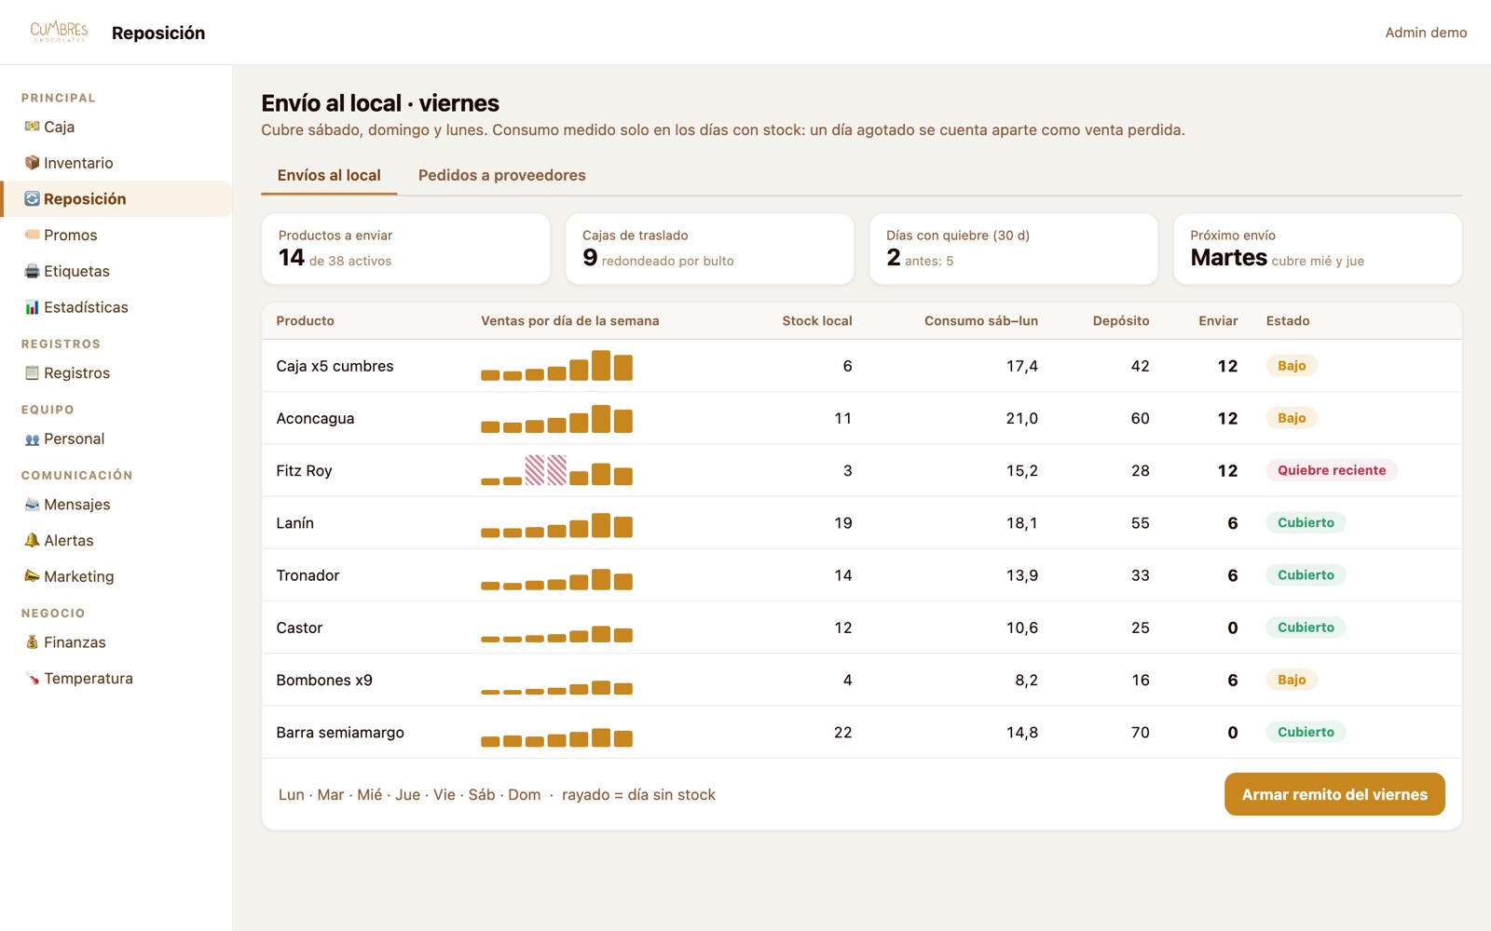This screenshot has width=1491, height=931.
Task: Click the Cajas de traslado summary card
Action: click(710, 249)
